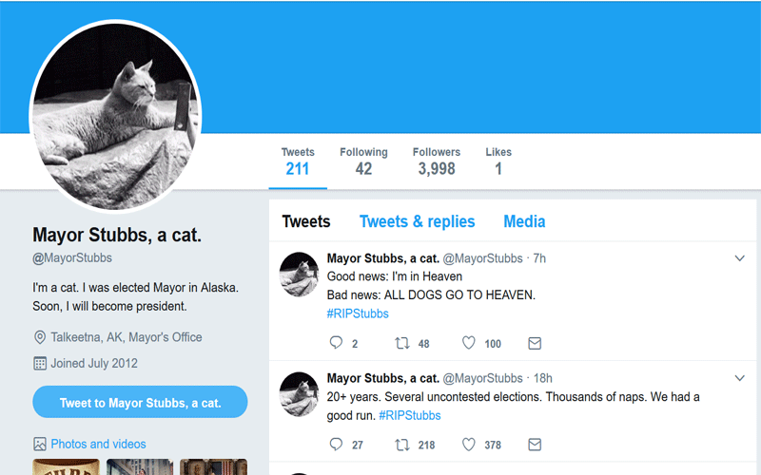Like the 20+ years tweet
The height and width of the screenshot is (475, 761).
point(468,445)
